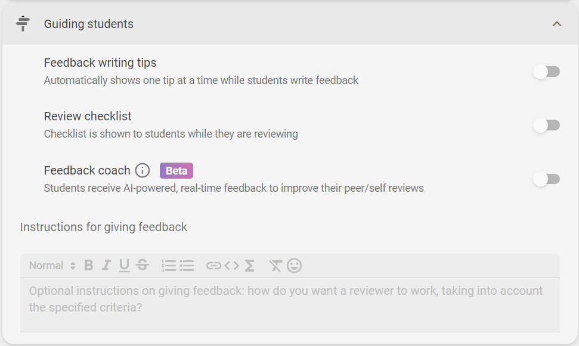
Task: Apply strikethrough formatting in the editor
Action: [142, 265]
